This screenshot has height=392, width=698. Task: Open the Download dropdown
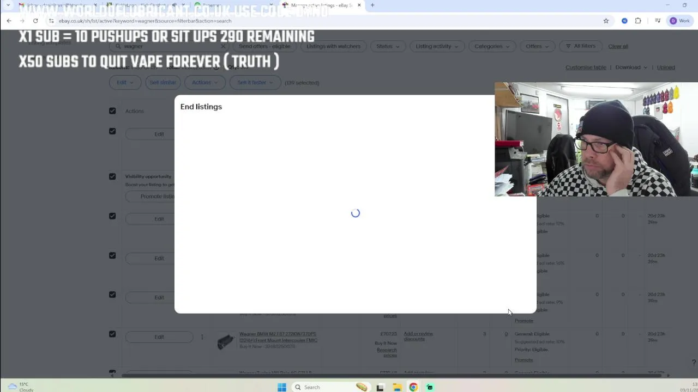pos(631,68)
